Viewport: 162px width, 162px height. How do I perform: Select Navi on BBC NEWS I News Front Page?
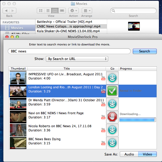click(x=56, y=113)
